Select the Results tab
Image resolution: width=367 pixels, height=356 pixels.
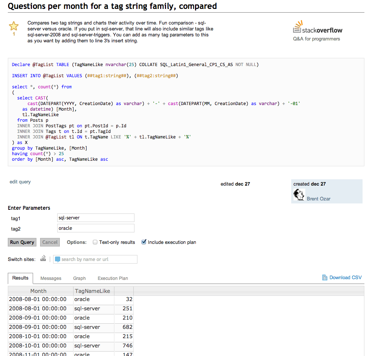pyautogui.click(x=20, y=278)
